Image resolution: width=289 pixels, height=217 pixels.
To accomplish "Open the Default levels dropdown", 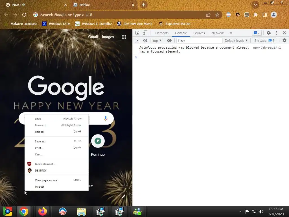I will [236, 41].
